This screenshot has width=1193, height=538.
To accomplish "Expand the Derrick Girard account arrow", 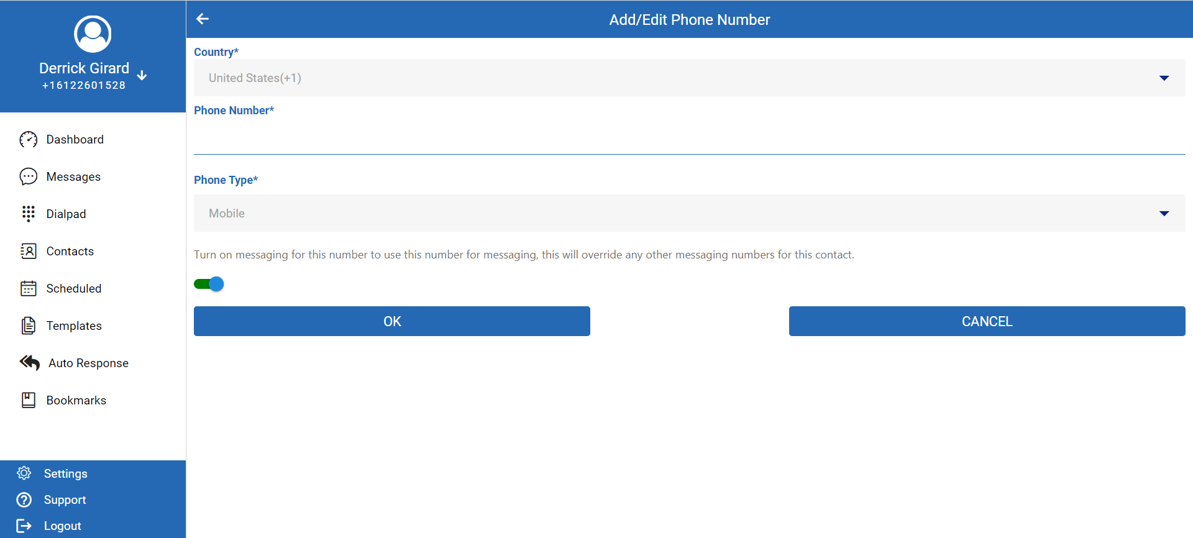I will [142, 75].
